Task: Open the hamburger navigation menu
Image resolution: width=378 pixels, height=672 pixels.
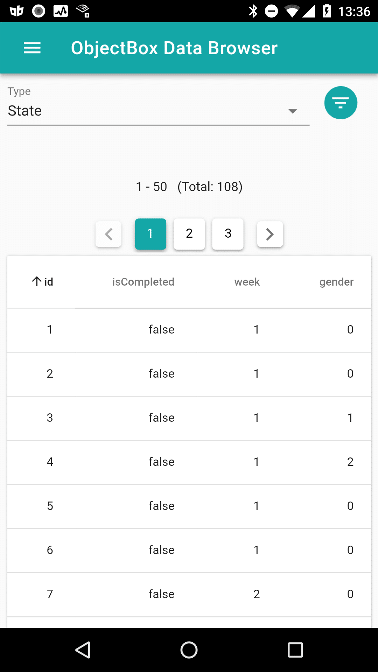Action: coord(32,48)
